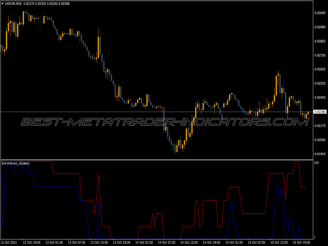Click the horizontal bid price line
328x246 pixels.
157,112
